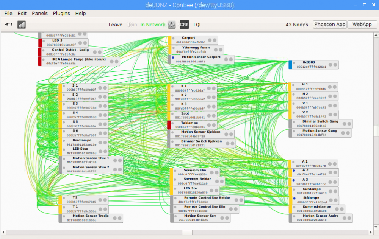Toggle LQI link quality display
The height and width of the screenshot is (239, 379).
tap(197, 25)
